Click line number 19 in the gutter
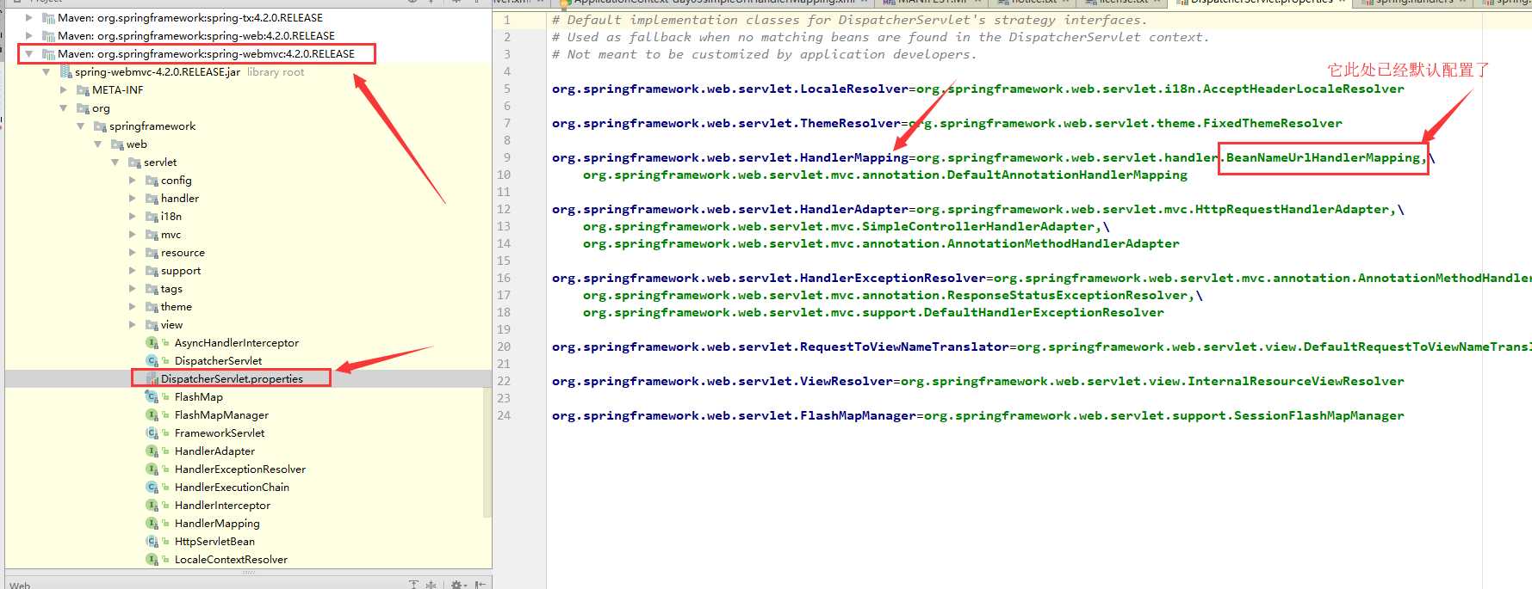 [504, 329]
